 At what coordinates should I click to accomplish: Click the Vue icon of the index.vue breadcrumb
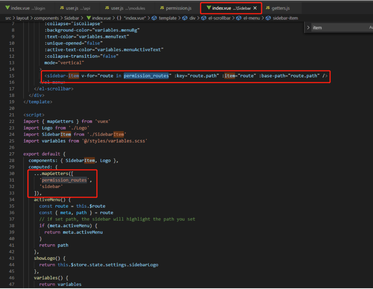88,18
